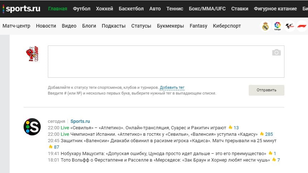Click the Live label on first 22:00 item
This screenshot has height=173, width=308.
point(65,128)
